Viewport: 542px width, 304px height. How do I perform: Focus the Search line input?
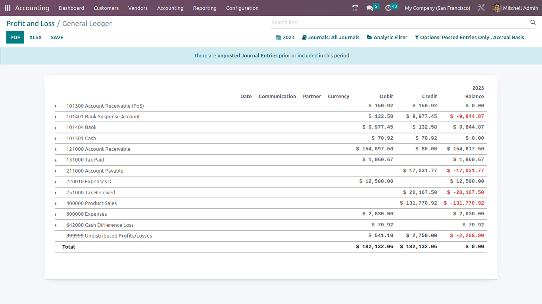click(x=400, y=23)
